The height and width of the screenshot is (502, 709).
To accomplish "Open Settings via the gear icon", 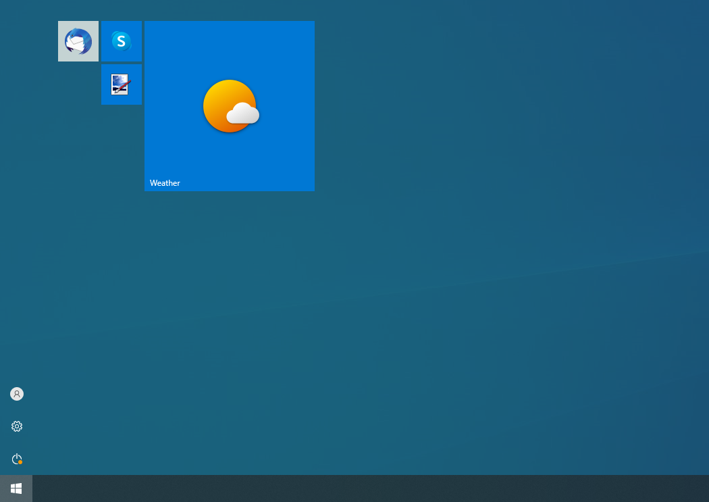I will [17, 426].
